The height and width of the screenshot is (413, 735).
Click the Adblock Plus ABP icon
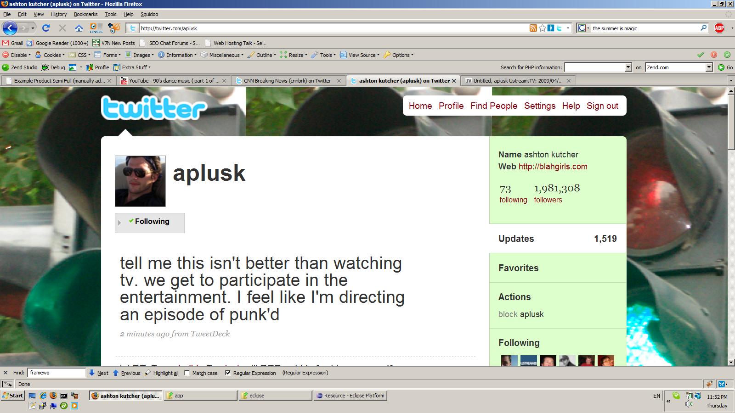[x=719, y=28]
